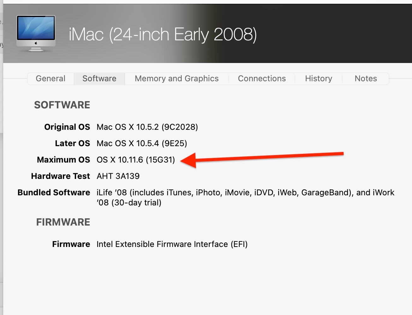The height and width of the screenshot is (315, 412).
Task: Switch to the General tab
Action: (50, 78)
